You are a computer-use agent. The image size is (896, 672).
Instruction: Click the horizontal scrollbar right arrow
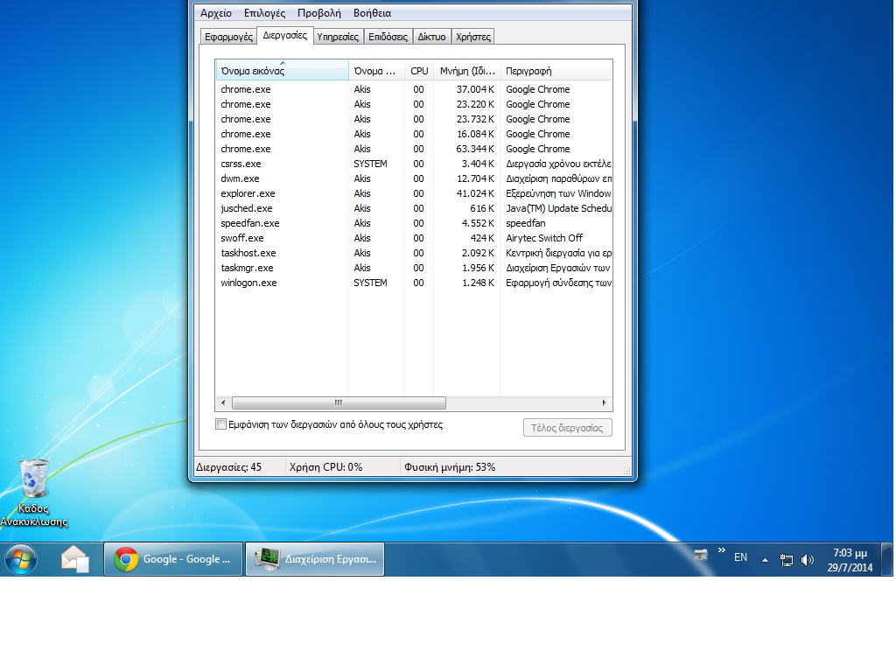[605, 402]
